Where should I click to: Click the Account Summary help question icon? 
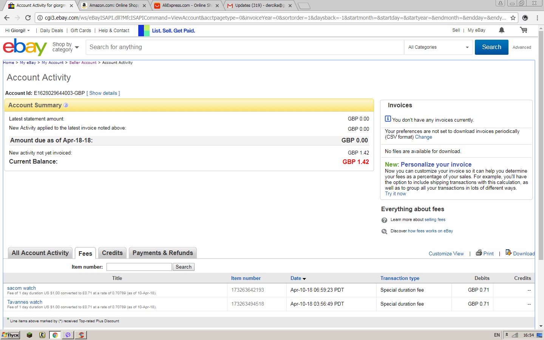pyautogui.click(x=66, y=105)
